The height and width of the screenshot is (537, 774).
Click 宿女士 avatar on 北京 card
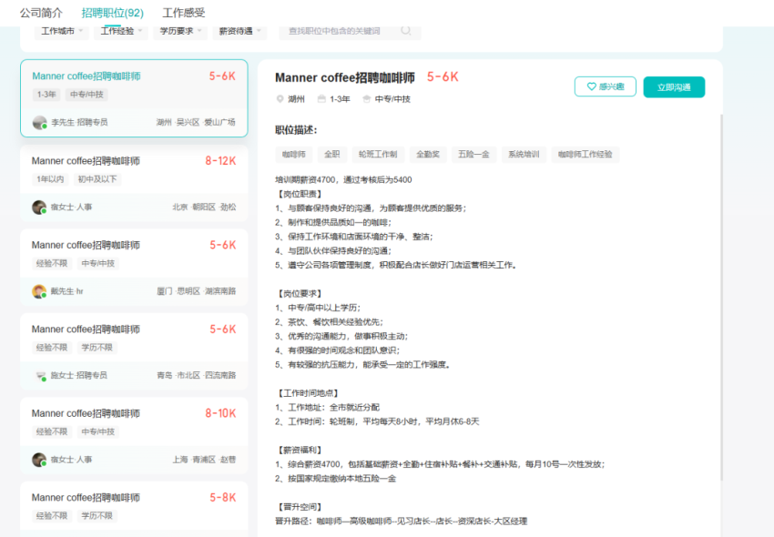pos(39,208)
